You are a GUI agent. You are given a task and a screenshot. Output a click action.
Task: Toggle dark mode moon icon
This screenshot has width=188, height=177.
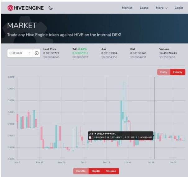coord(50,8)
